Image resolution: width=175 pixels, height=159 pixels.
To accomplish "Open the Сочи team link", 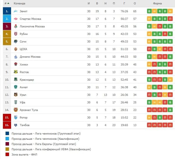I will tap(23, 42).
